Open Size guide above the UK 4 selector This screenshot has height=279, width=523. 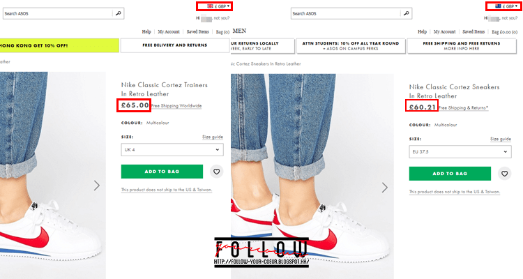(212, 137)
